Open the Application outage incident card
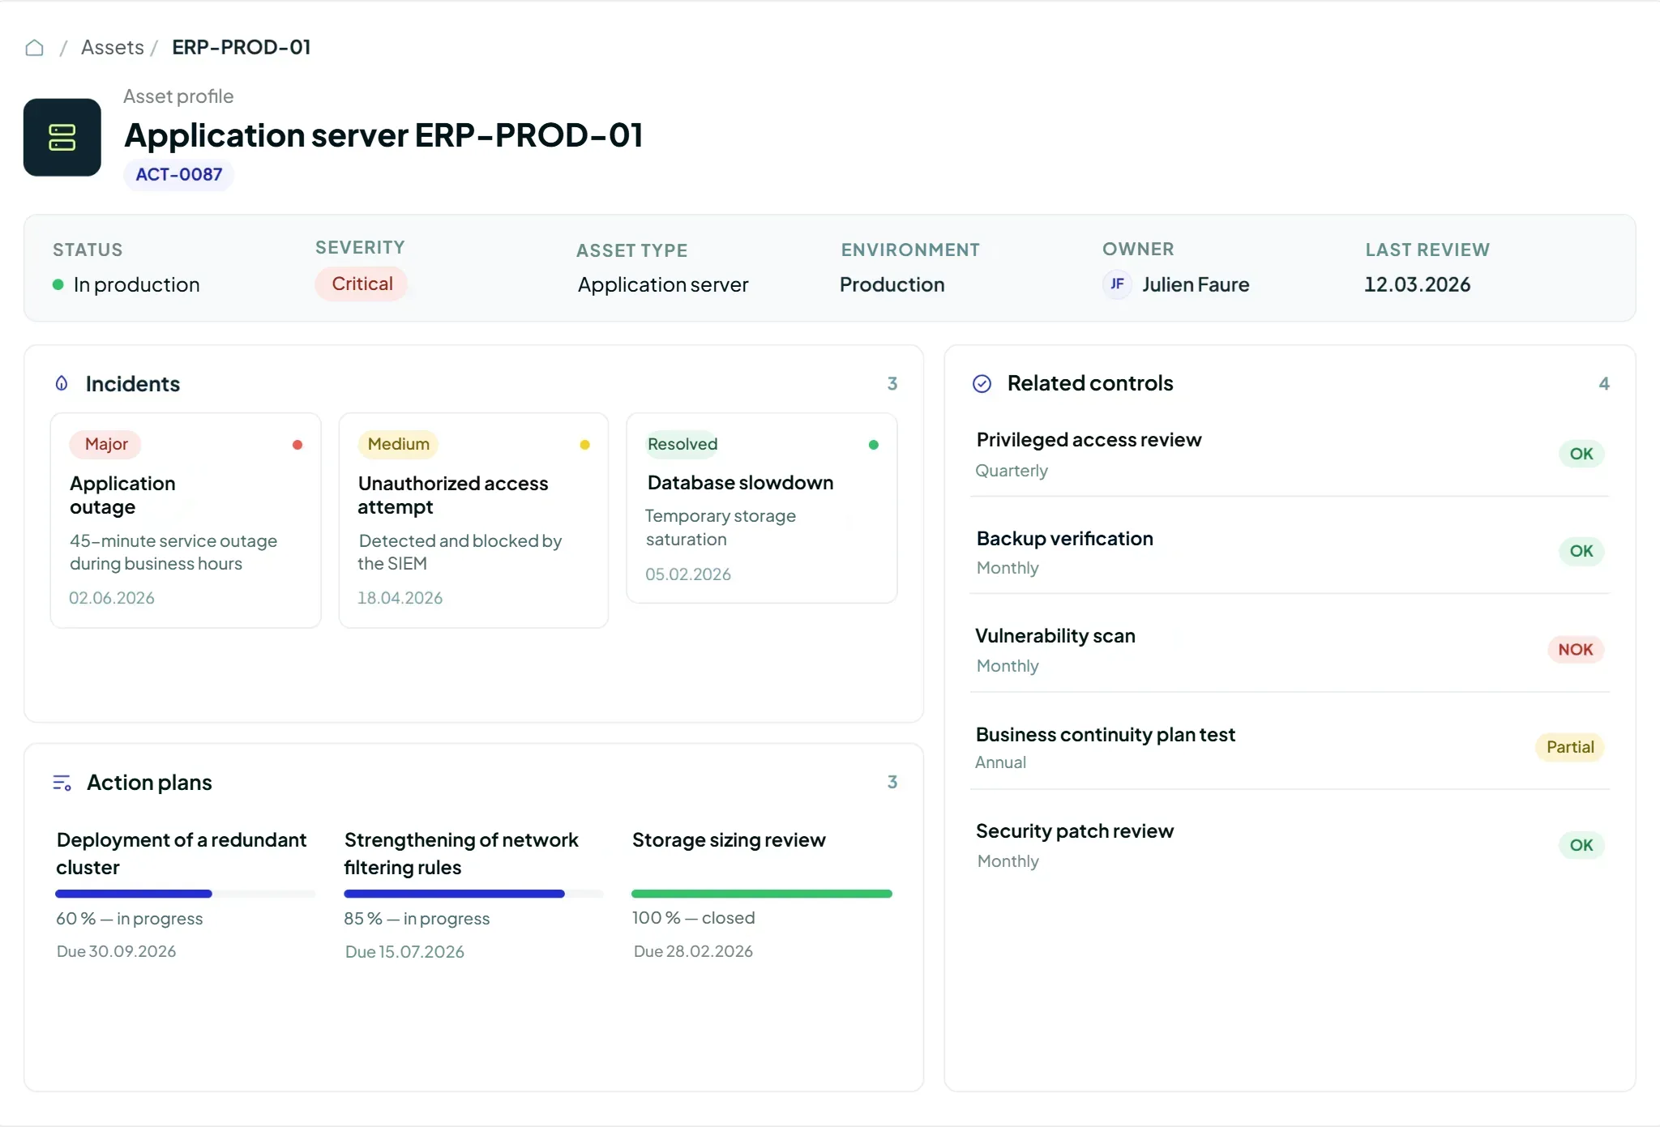The width and height of the screenshot is (1660, 1127). click(186, 520)
